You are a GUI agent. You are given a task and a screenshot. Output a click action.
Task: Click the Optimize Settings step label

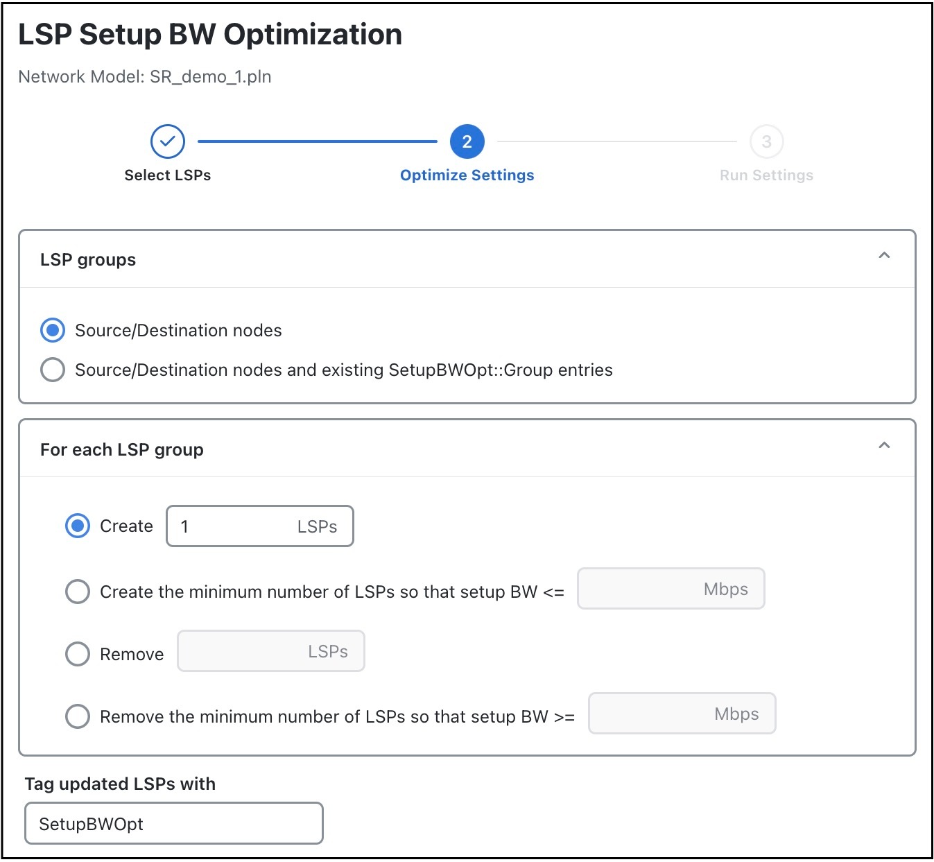click(x=466, y=175)
